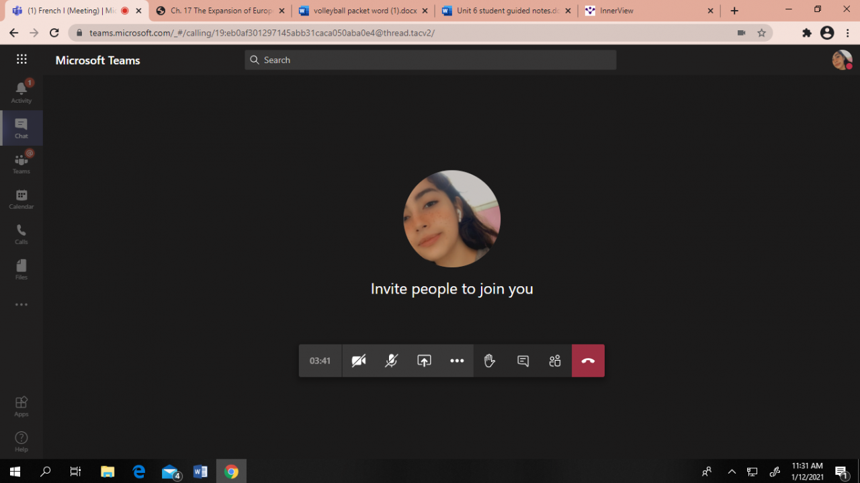Screen dimensions: 860x483
Task: Show more apps ellipsis in the sidebar
Action: pos(21,304)
